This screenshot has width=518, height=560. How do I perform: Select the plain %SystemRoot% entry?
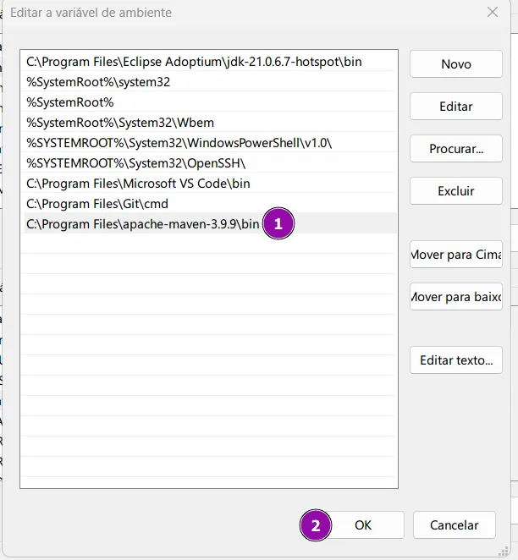click(x=70, y=102)
